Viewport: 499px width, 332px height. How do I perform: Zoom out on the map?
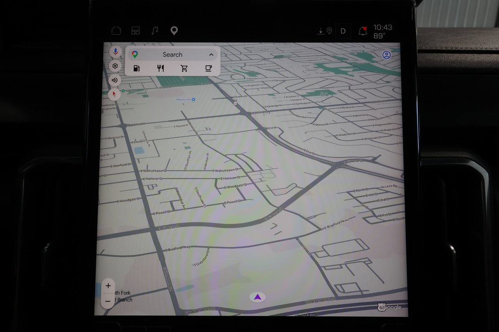(108, 301)
